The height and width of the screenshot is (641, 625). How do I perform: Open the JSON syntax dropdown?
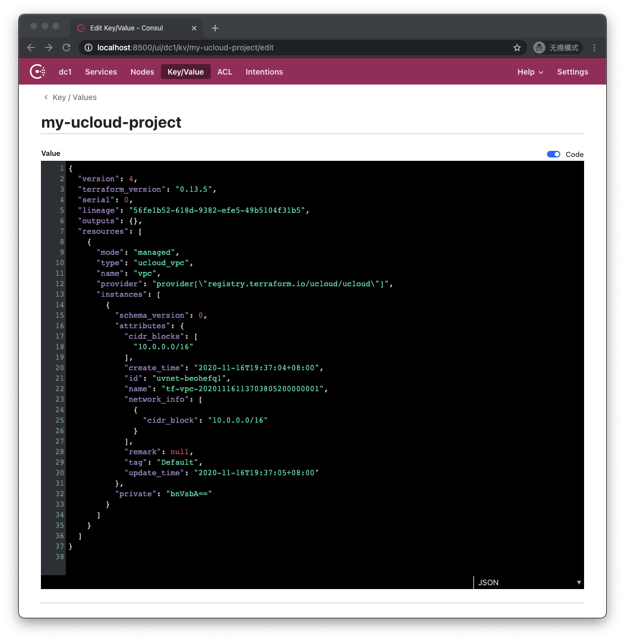click(x=529, y=582)
